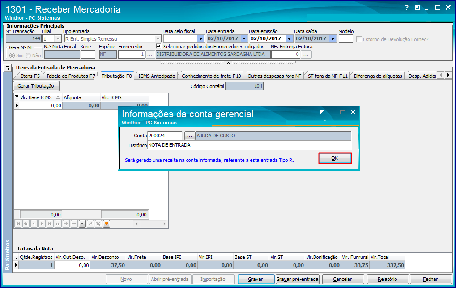Screen dimensions: 456x288
Task: Click the Cancelar button
Action: pyautogui.click(x=343, y=279)
